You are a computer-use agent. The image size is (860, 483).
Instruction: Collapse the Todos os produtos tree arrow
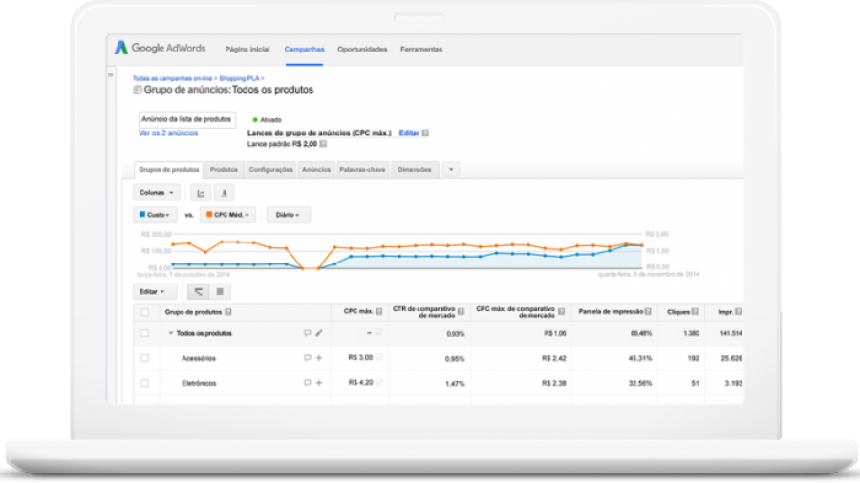171,333
